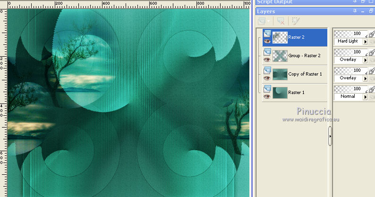This screenshot has height=197, width=375.
Task: Select the 'Group - Raster 2' layer name
Action: (x=304, y=56)
